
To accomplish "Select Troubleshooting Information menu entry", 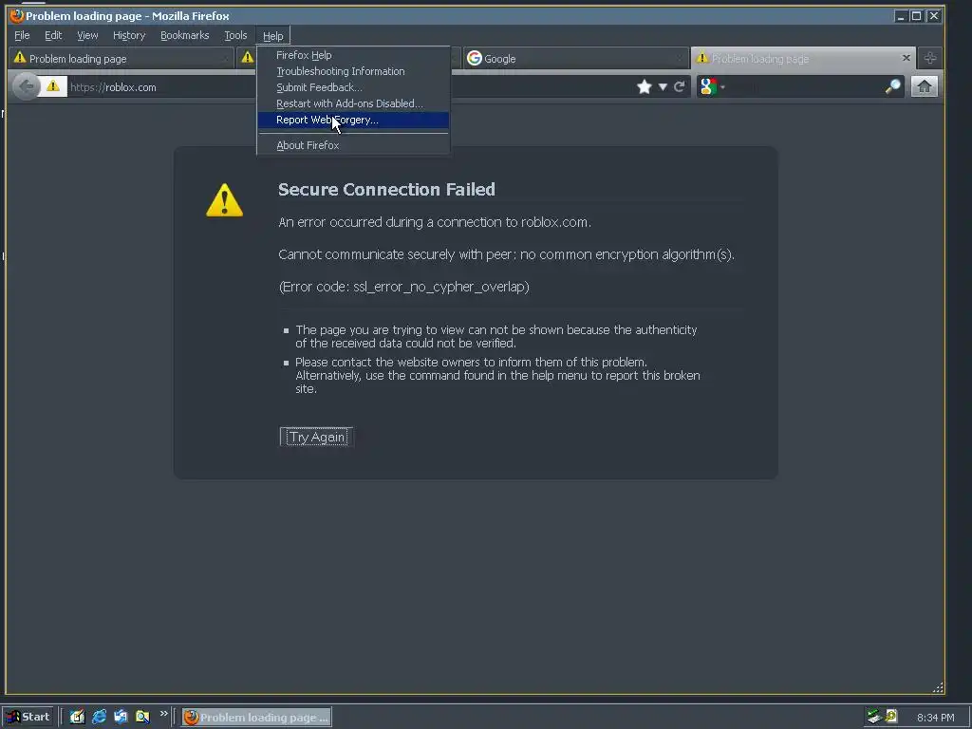I will 353,71.
